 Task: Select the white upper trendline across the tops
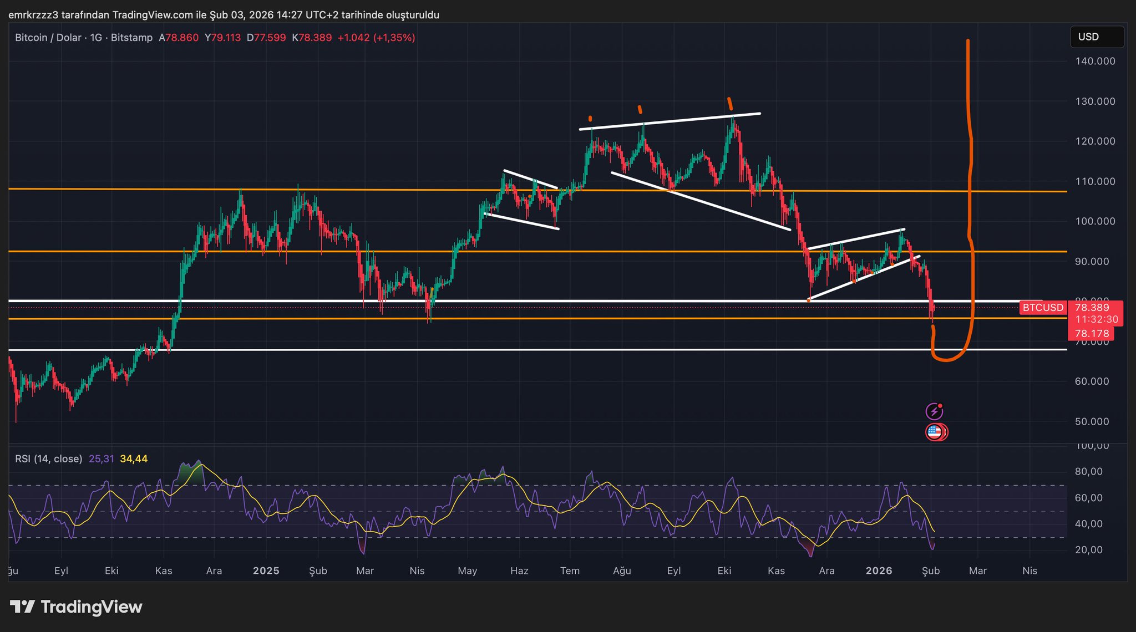(x=670, y=121)
